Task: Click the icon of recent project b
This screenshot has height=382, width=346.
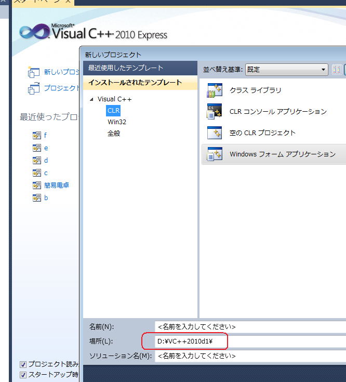Action: click(x=37, y=197)
